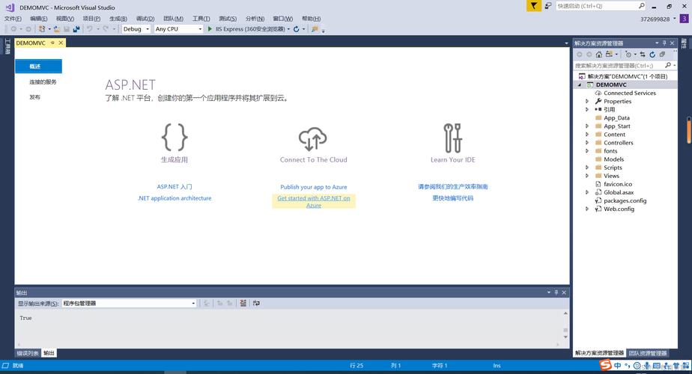Open the ASP.NET 入门 link
This screenshot has height=374, width=692.
[x=174, y=187]
